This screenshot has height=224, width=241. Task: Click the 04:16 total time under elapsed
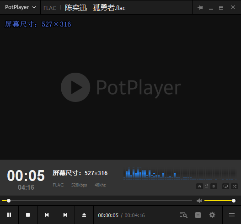coord(26,187)
